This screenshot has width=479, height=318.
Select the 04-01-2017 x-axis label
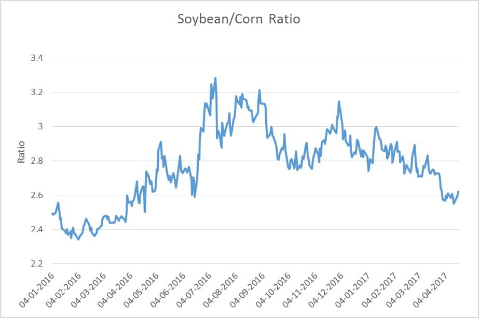click(352, 290)
